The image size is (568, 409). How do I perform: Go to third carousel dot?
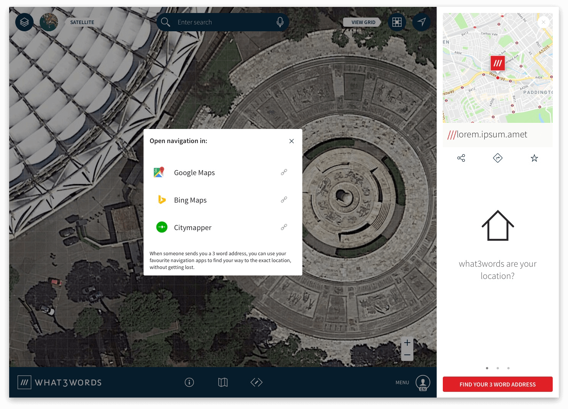coord(508,368)
